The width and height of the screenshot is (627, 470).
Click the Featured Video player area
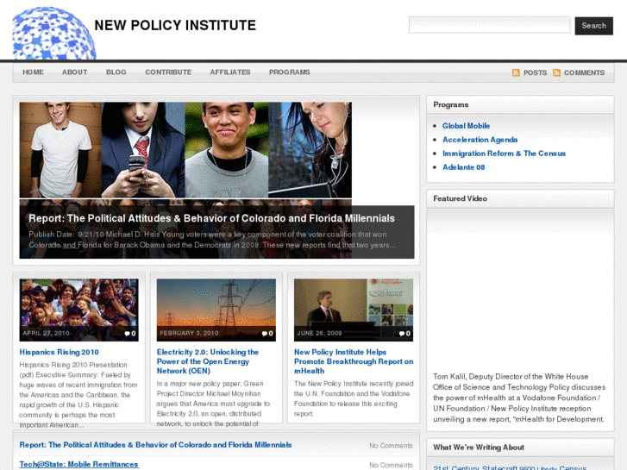pos(520,290)
